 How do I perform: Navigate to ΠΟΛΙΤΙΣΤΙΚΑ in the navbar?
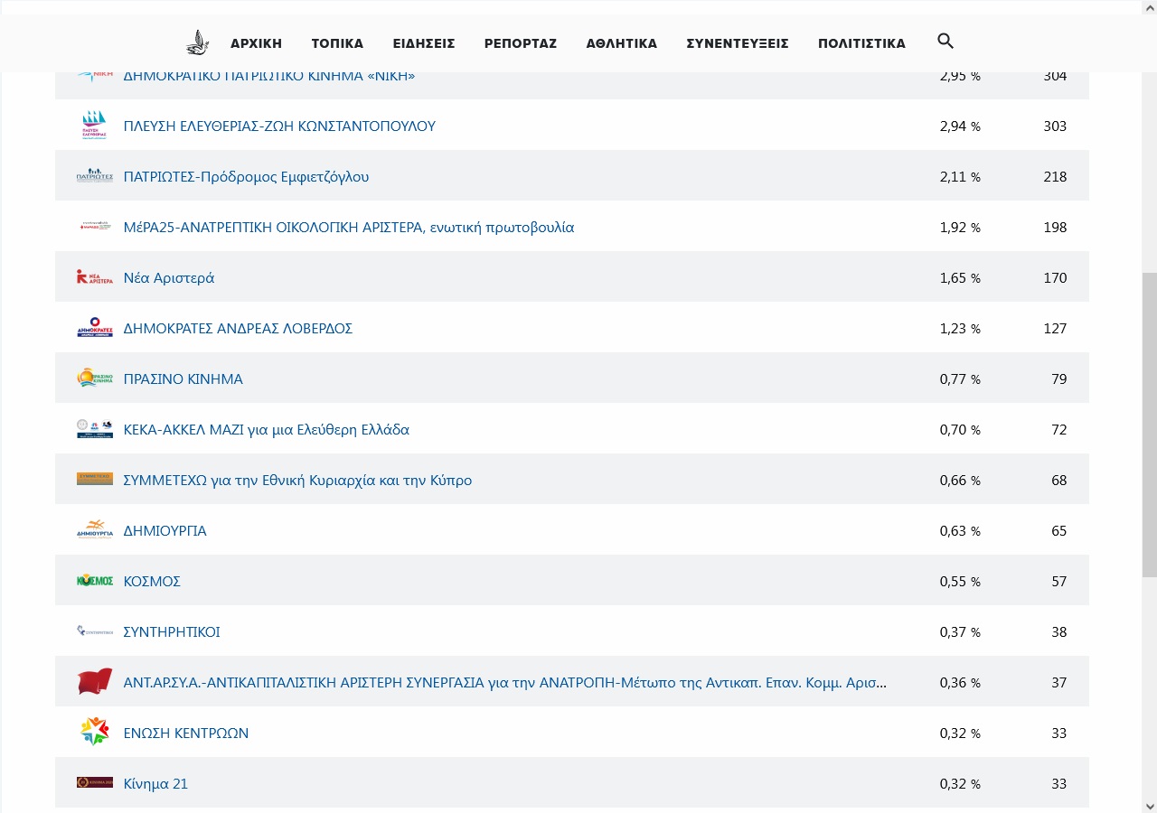pyautogui.click(x=861, y=43)
